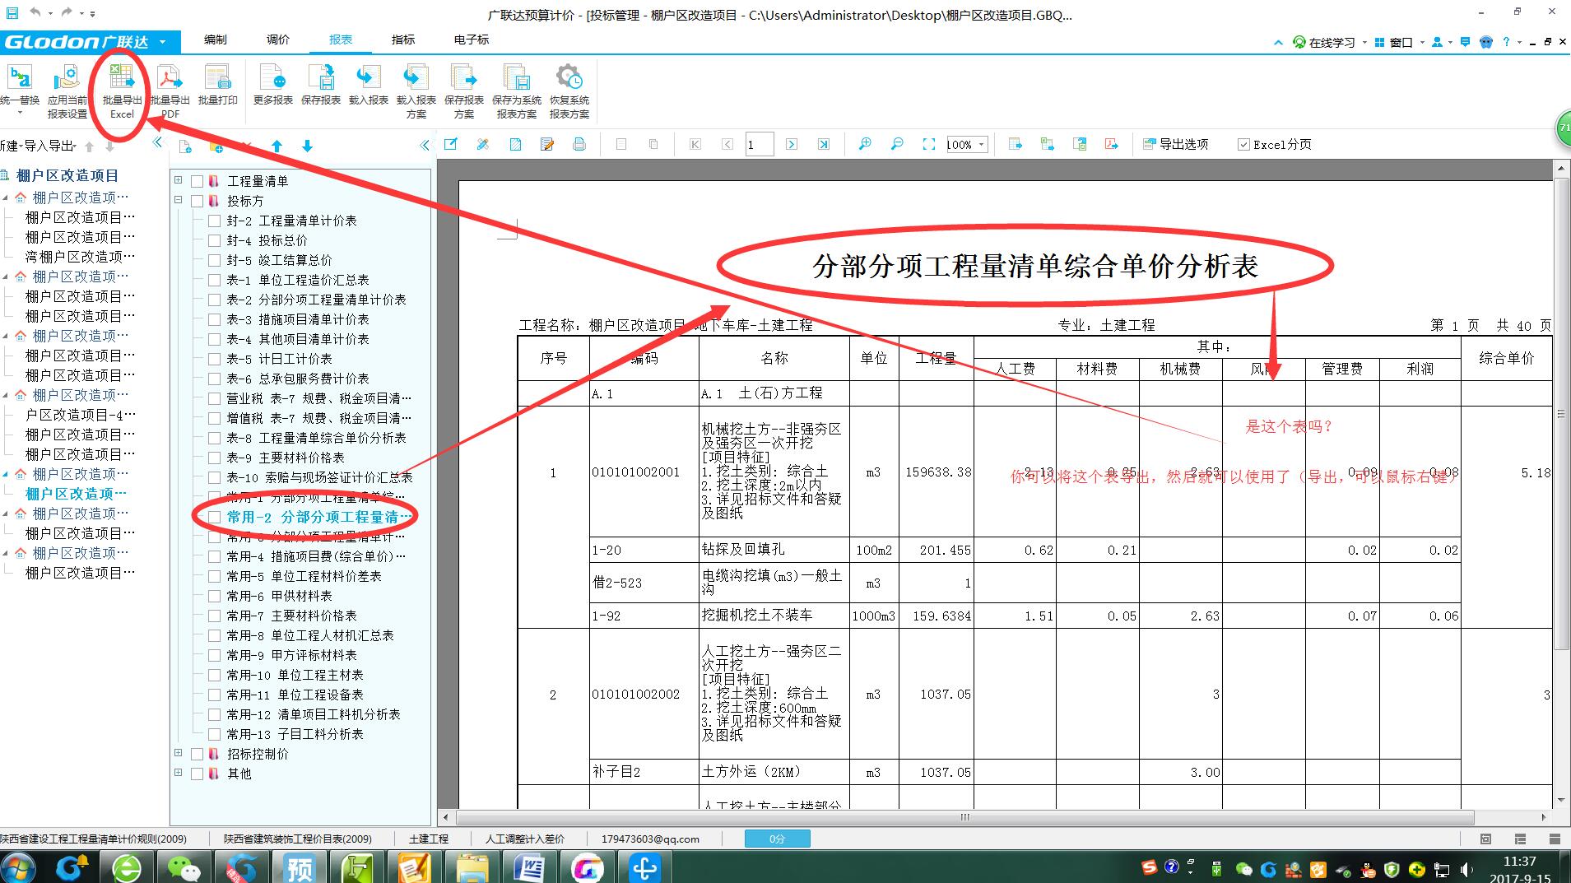Open the Glodon广联达 logo dropdown
Image resolution: width=1571 pixels, height=883 pixels.
click(162, 41)
